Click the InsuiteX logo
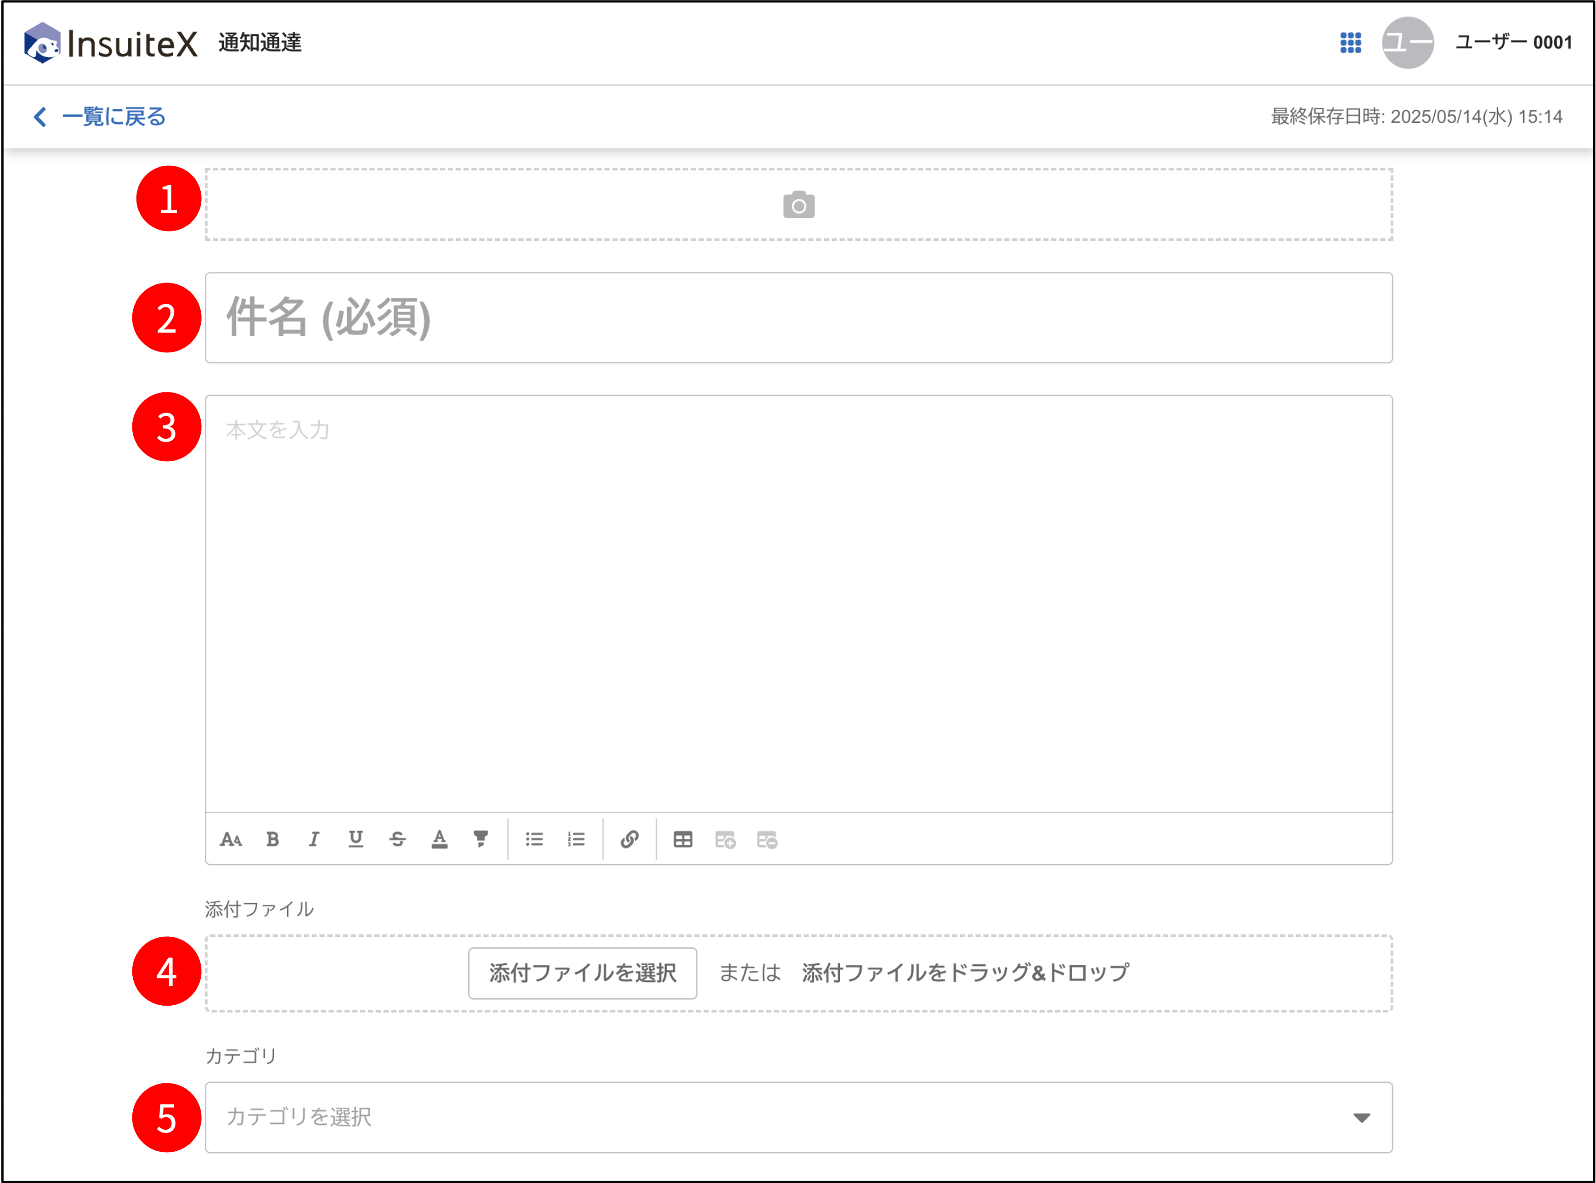The height and width of the screenshot is (1183, 1596). [110, 43]
